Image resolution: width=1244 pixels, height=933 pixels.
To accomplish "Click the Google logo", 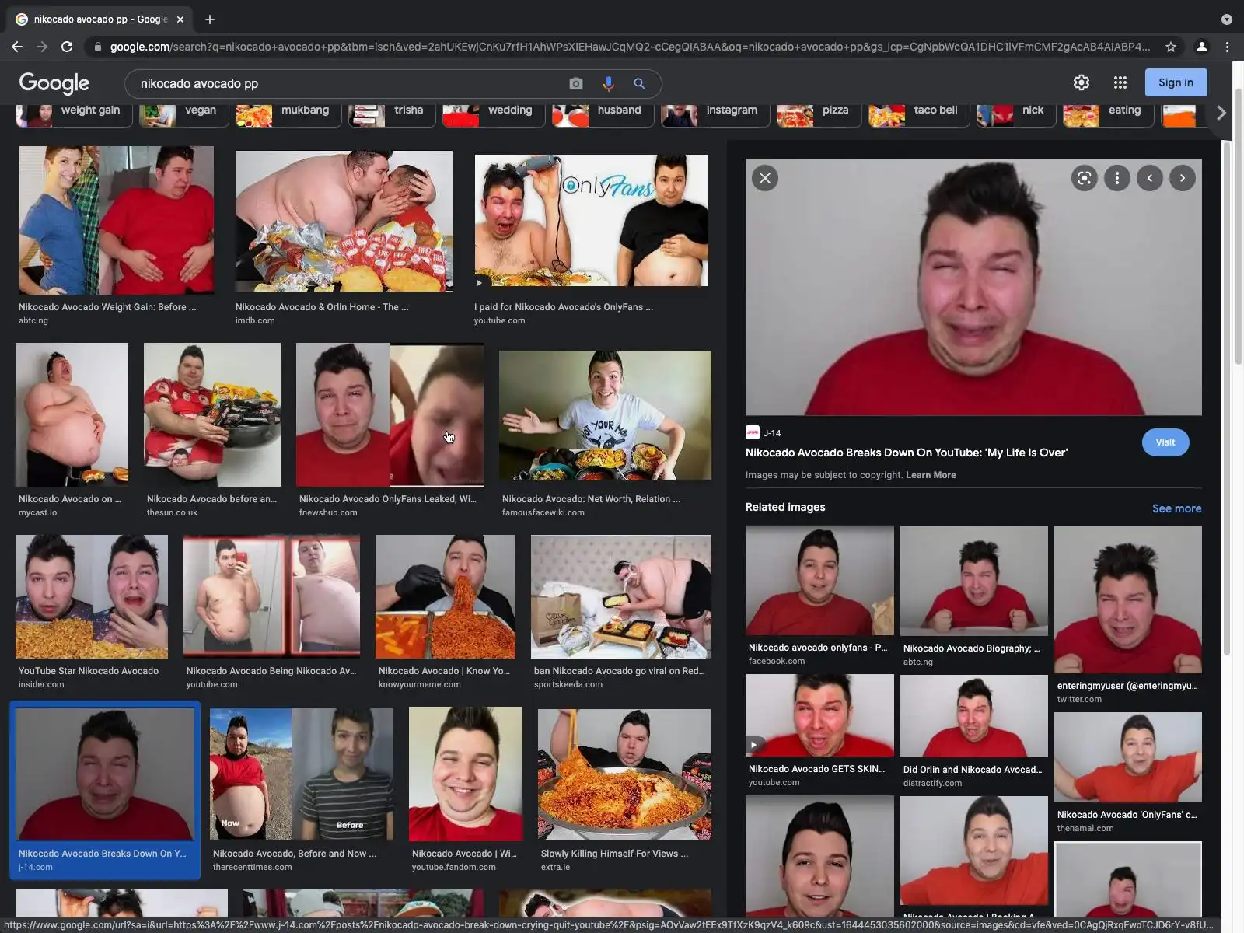I will tap(54, 83).
